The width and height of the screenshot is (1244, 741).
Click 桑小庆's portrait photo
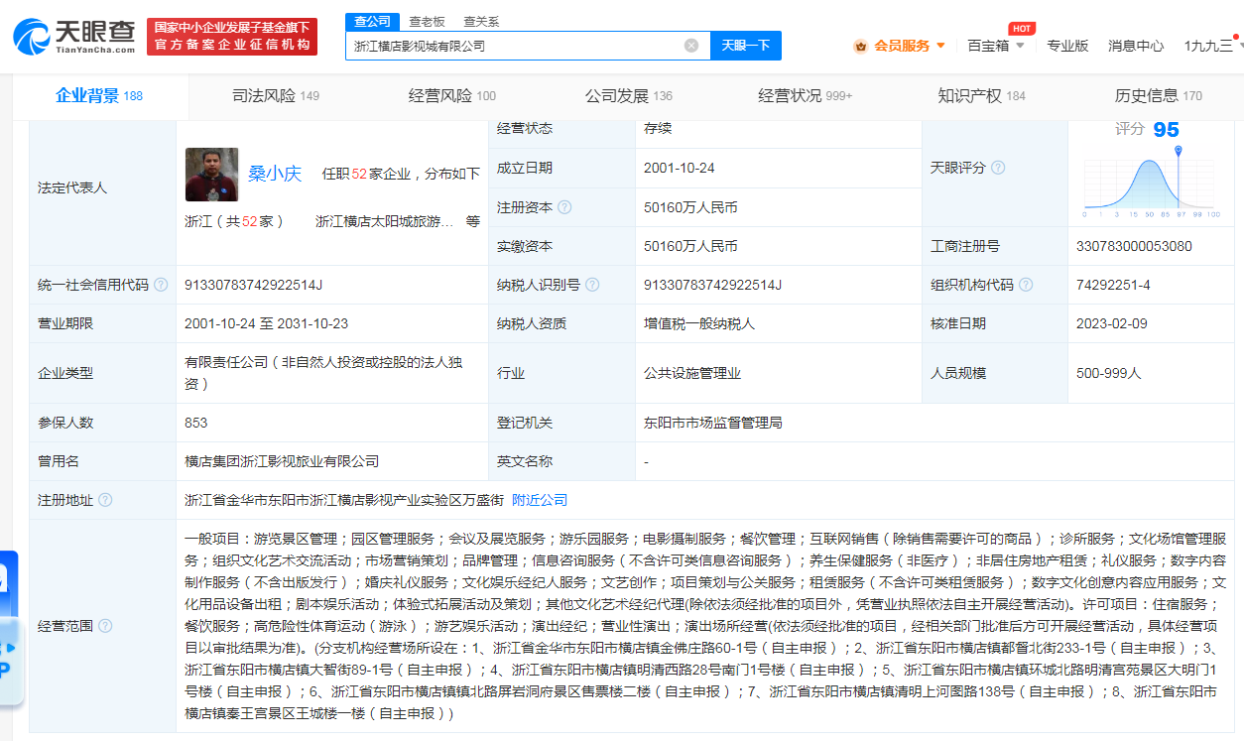coord(211,175)
